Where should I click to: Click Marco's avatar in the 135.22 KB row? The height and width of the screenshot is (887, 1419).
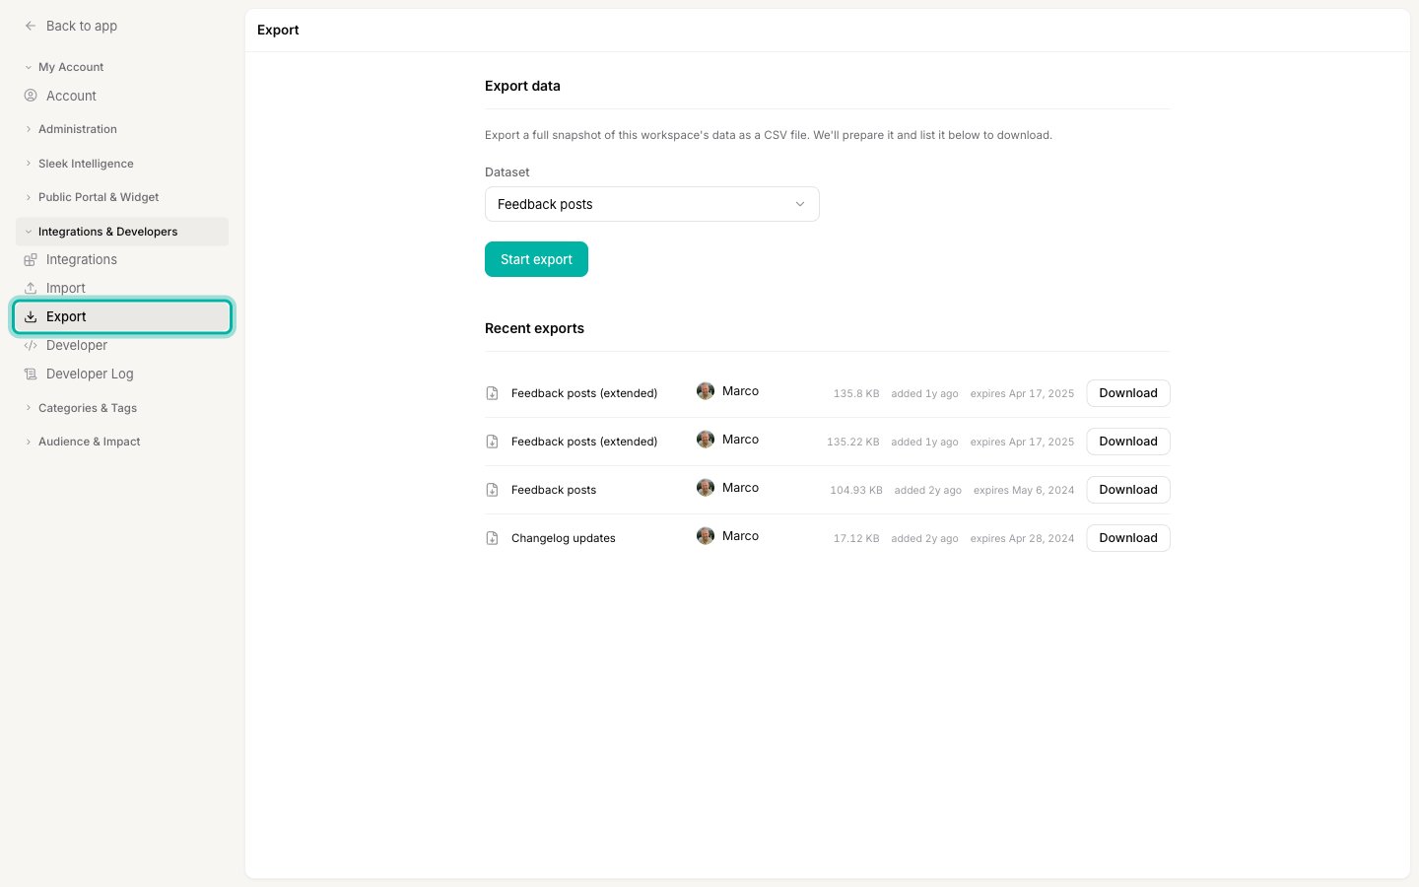tap(706, 440)
